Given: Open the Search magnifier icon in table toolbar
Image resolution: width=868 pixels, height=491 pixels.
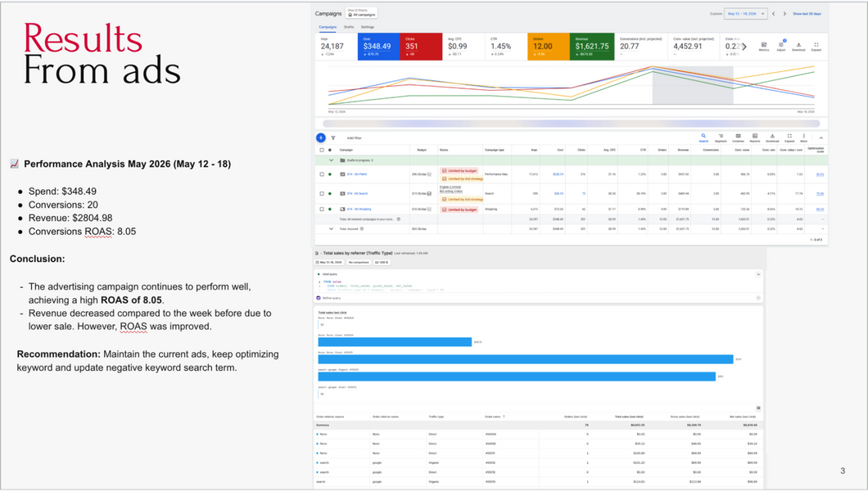Looking at the screenshot, I should [703, 137].
